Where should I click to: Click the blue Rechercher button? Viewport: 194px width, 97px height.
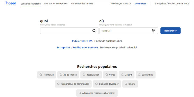point(171,31)
